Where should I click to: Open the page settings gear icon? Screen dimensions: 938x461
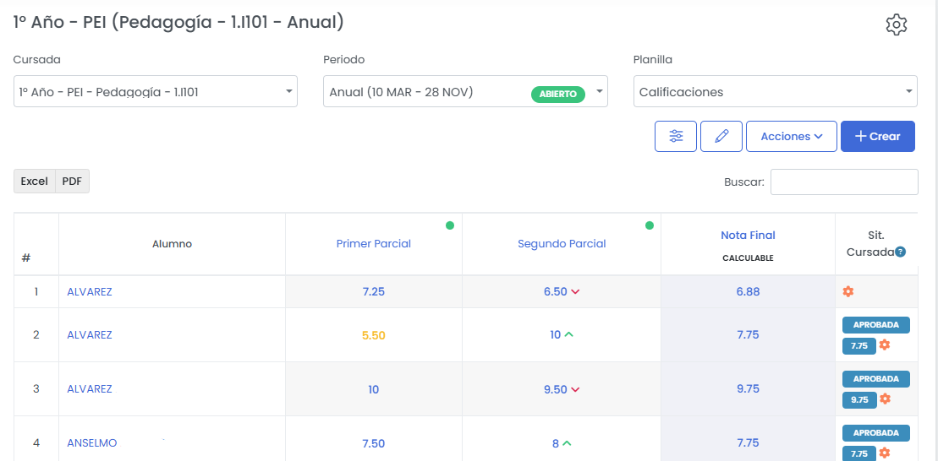(x=896, y=24)
